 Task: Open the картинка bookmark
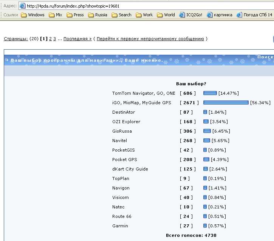click(x=220, y=15)
